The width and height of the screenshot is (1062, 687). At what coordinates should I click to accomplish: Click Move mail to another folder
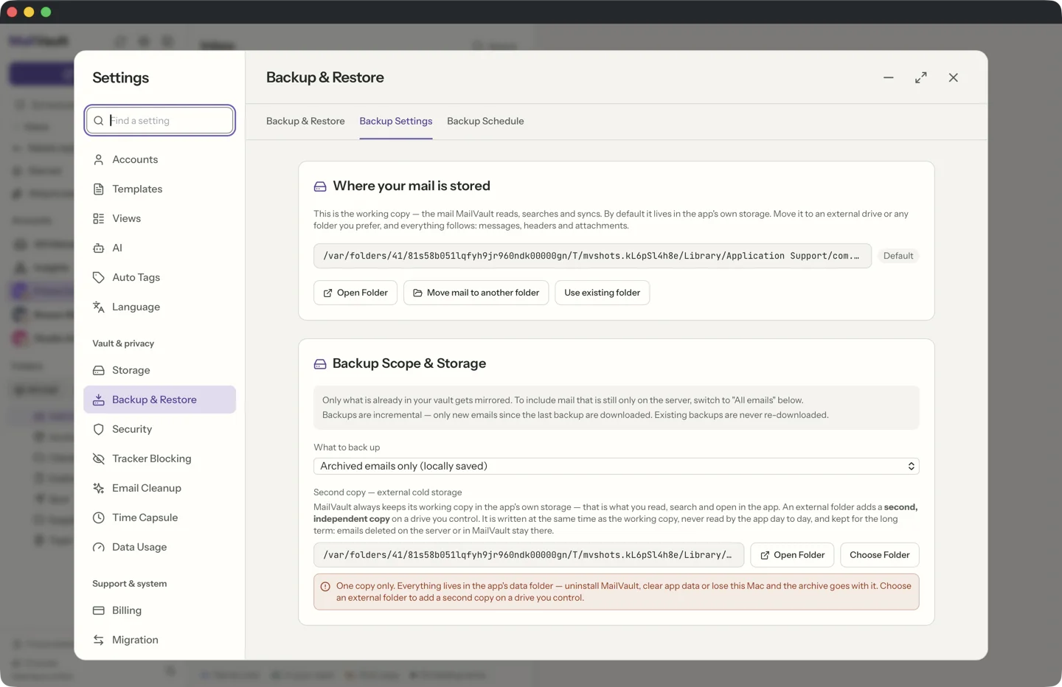point(476,293)
